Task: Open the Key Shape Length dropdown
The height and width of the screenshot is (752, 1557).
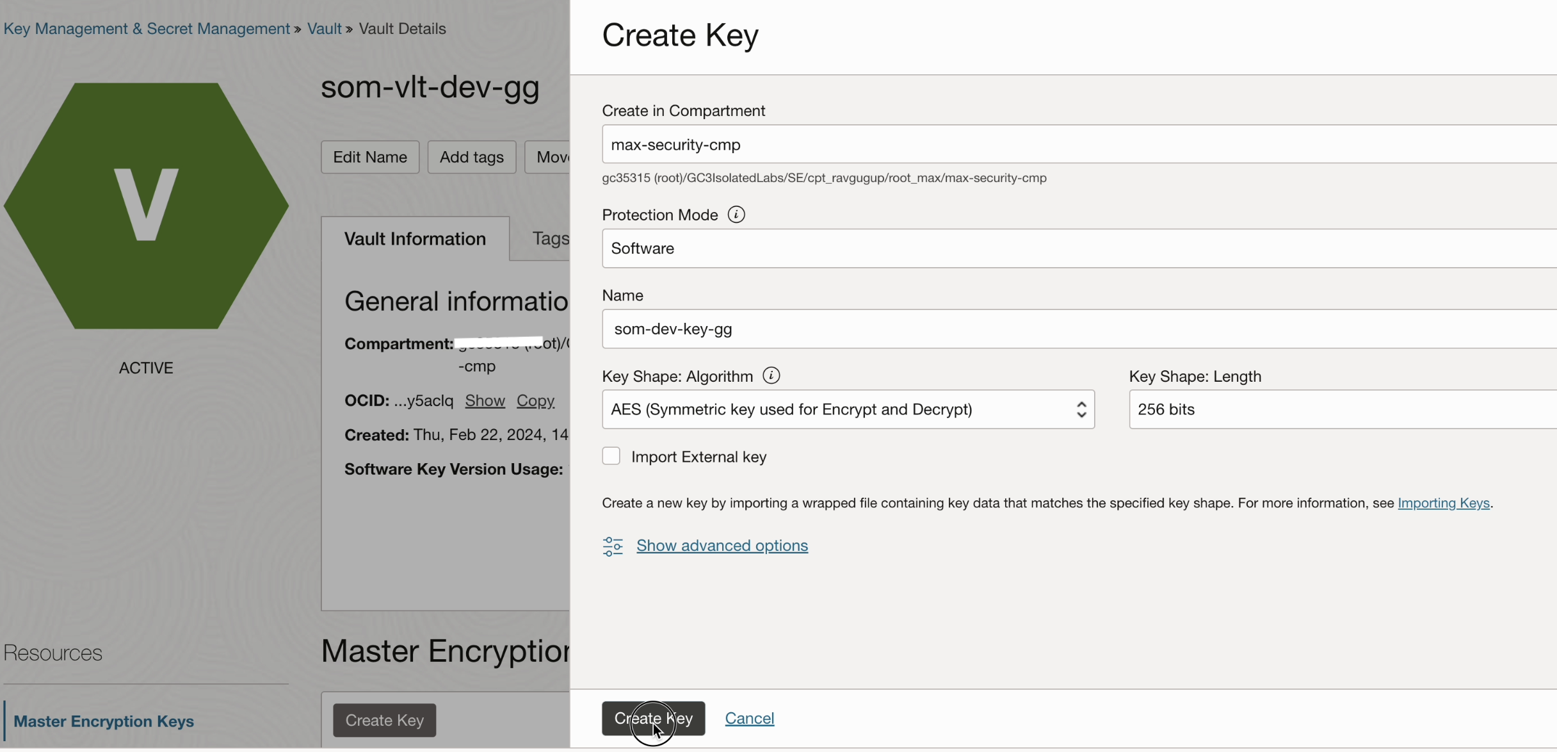Action: pos(1338,409)
